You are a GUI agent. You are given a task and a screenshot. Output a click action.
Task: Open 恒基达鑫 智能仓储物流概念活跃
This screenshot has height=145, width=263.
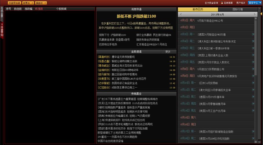tap(118, 61)
